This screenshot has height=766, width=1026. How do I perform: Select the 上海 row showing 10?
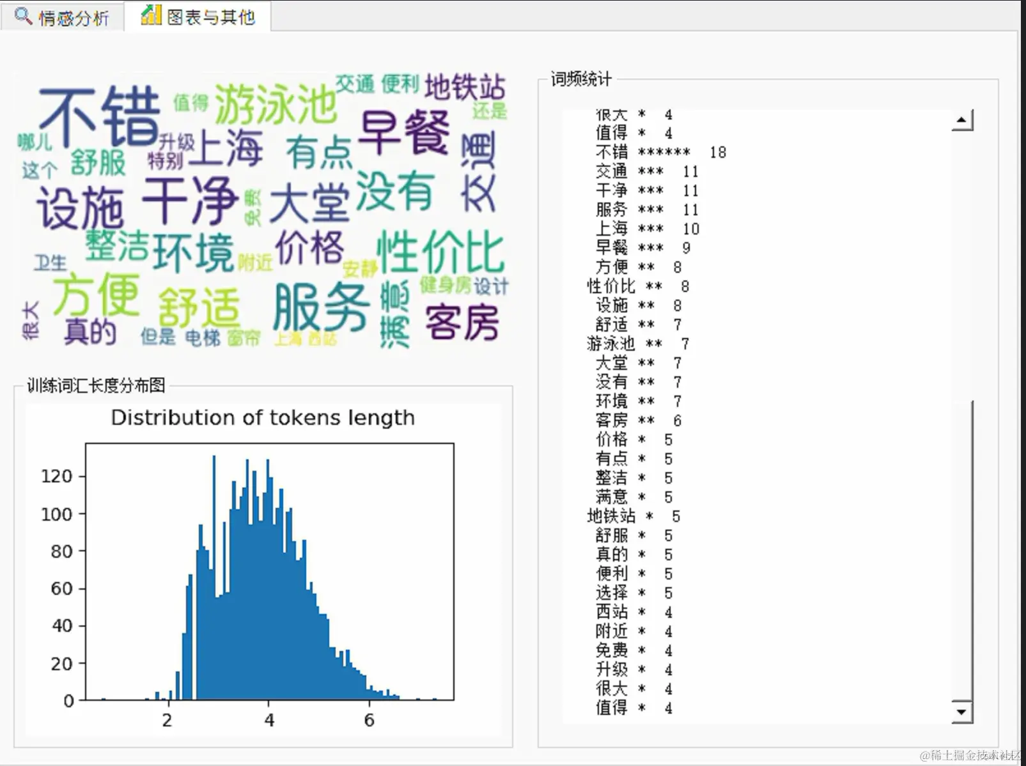(x=647, y=229)
